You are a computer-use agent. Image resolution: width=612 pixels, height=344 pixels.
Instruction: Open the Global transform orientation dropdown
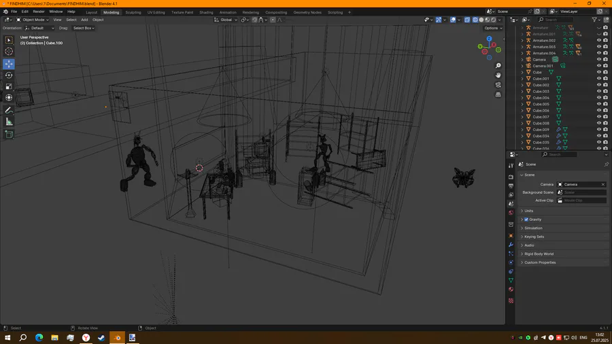(226, 20)
